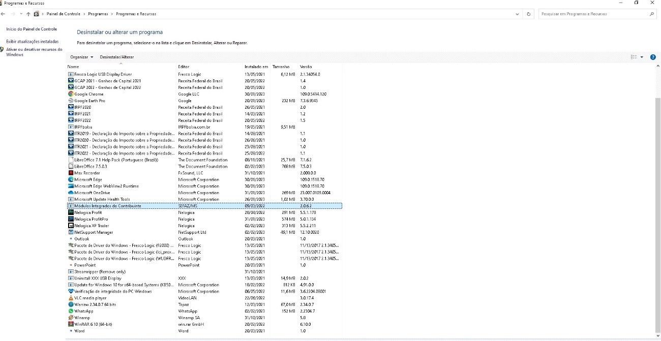
Task: Click the VLC media player cone icon
Action: pyautogui.click(x=71, y=298)
